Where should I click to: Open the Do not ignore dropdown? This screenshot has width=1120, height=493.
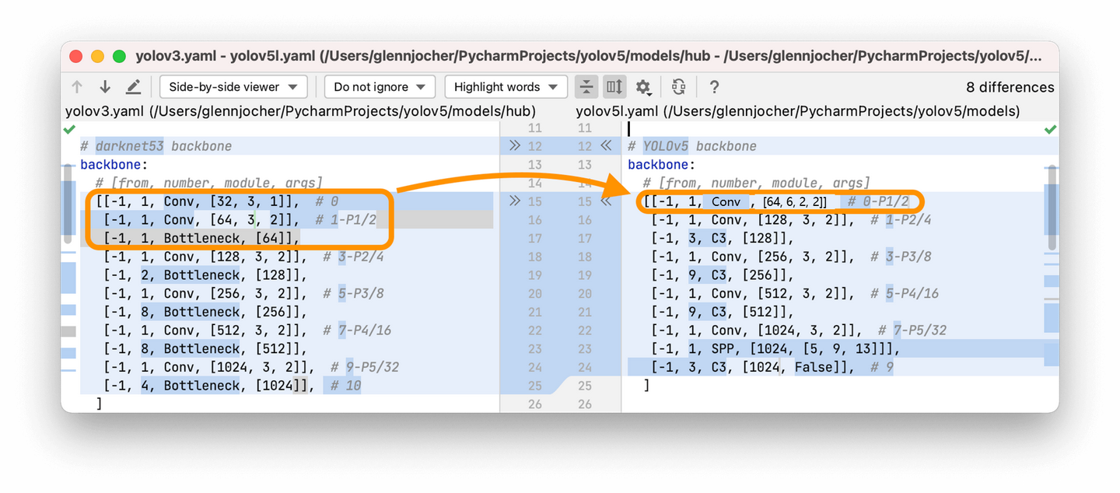380,86
